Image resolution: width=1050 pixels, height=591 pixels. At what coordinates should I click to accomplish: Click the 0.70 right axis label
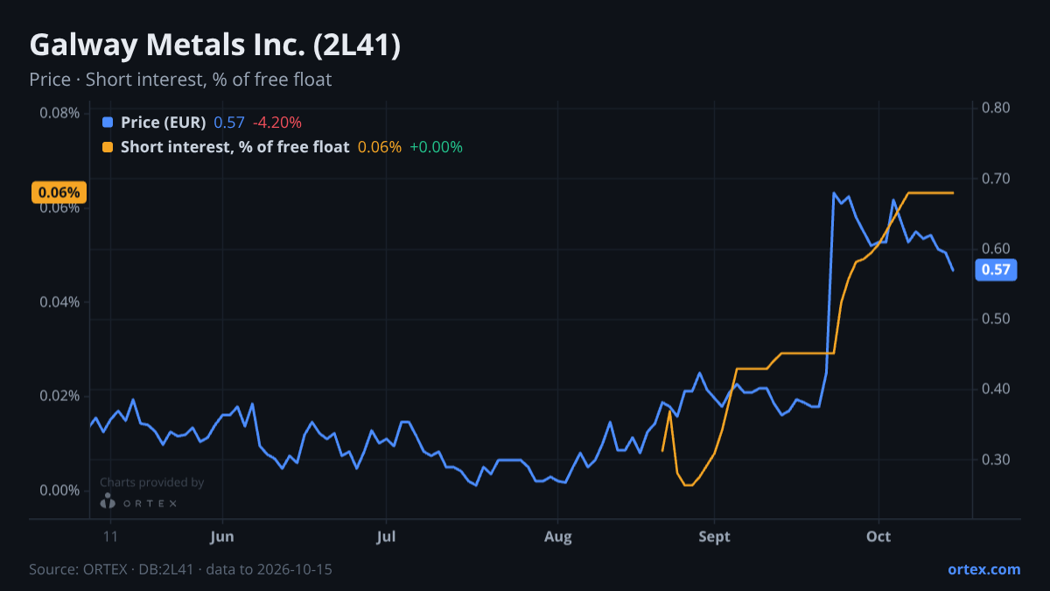996,179
